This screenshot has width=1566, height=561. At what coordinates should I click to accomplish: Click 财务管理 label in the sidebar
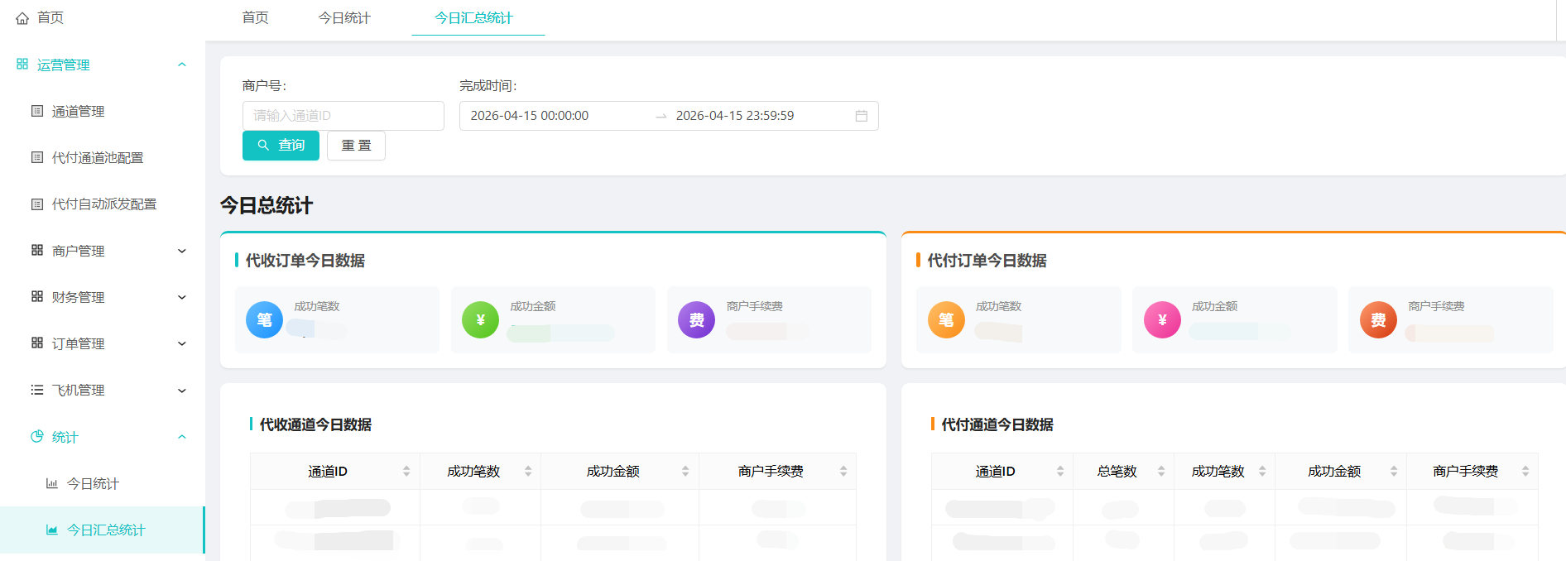pyautogui.click(x=78, y=297)
